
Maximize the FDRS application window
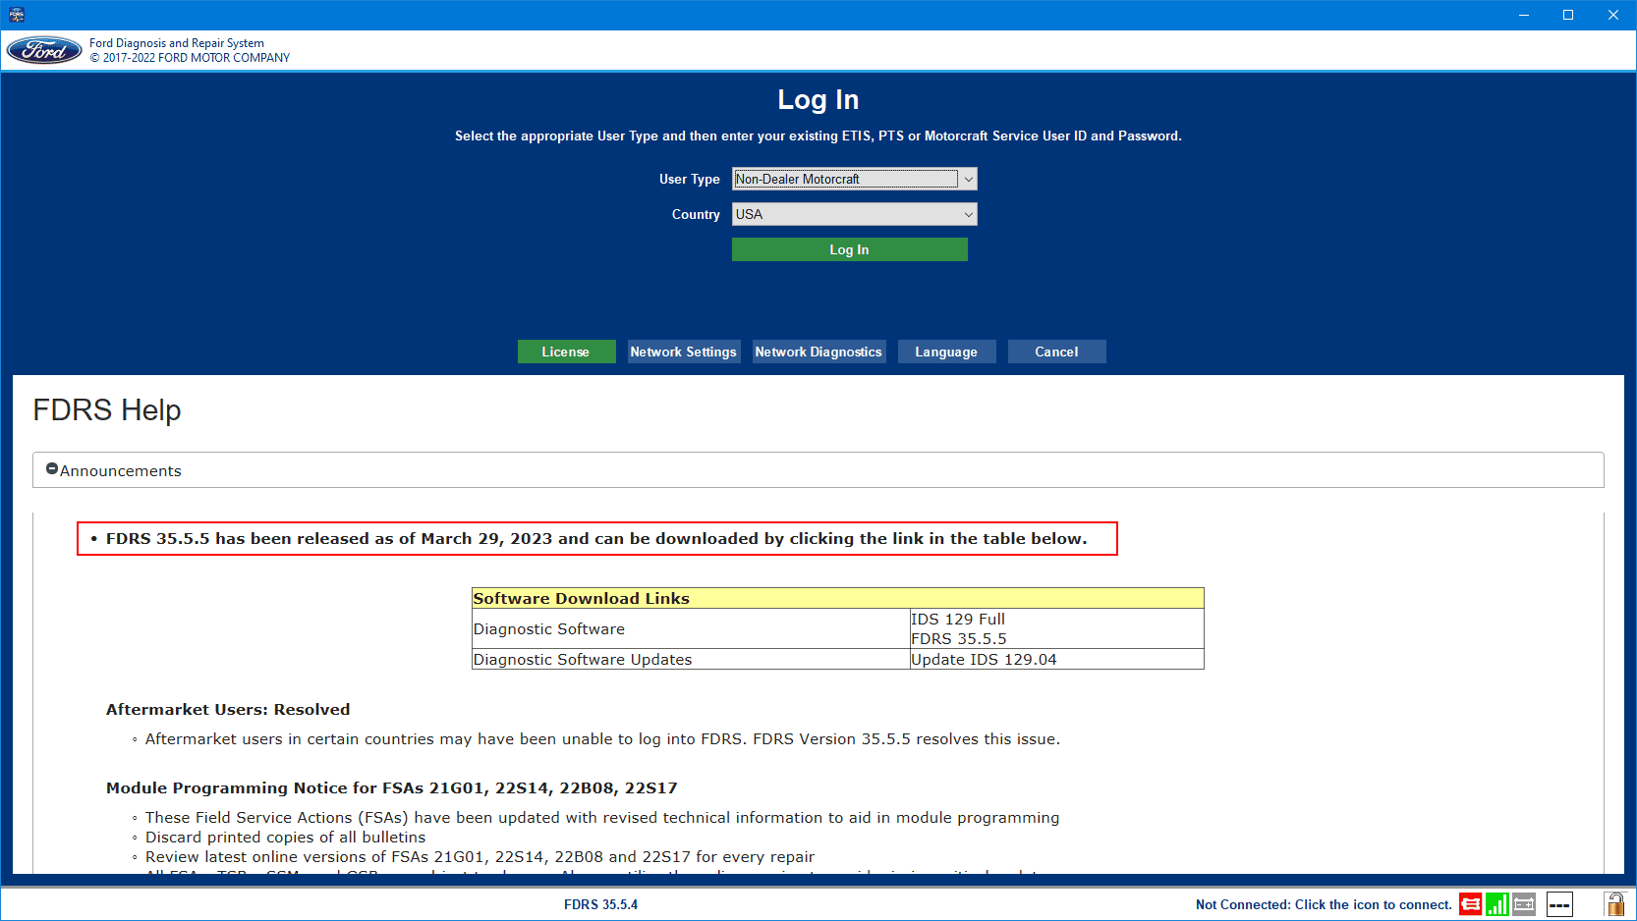coord(1568,15)
